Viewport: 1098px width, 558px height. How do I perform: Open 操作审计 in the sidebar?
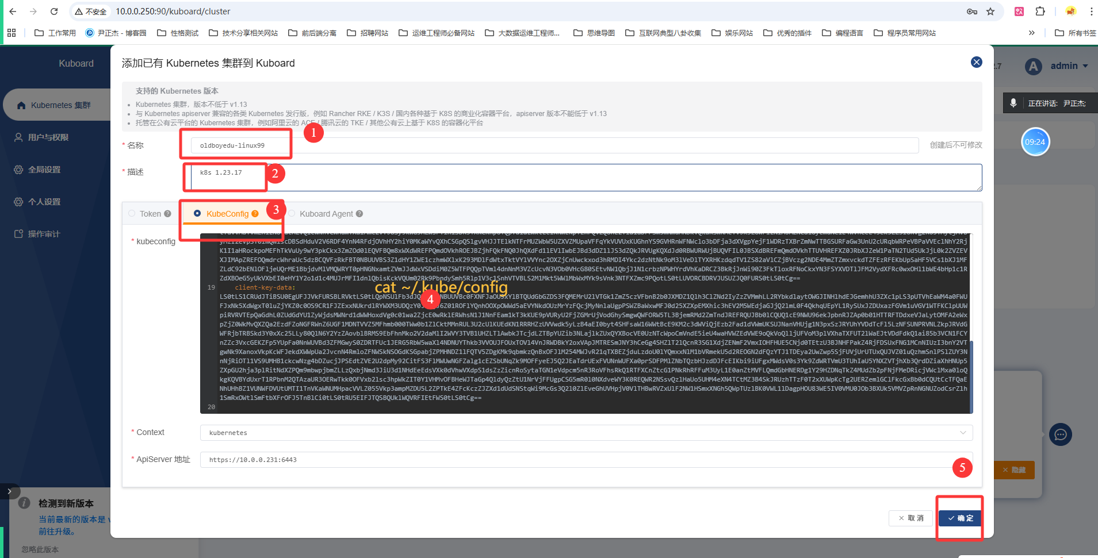click(x=37, y=234)
